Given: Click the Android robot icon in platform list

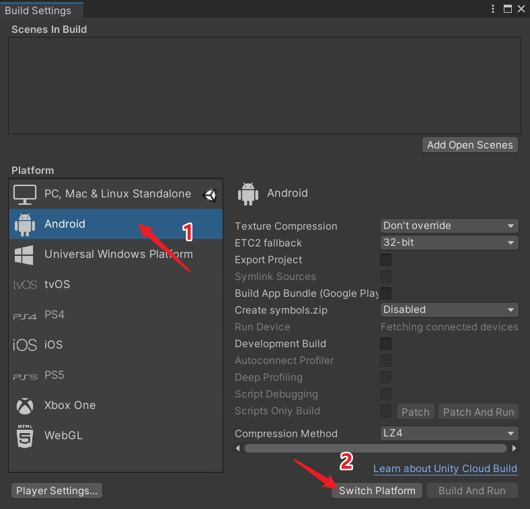Looking at the screenshot, I should click(25, 224).
